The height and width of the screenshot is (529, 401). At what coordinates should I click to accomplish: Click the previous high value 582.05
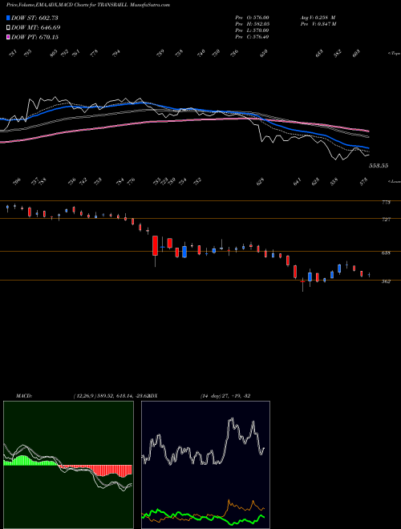(x=261, y=24)
